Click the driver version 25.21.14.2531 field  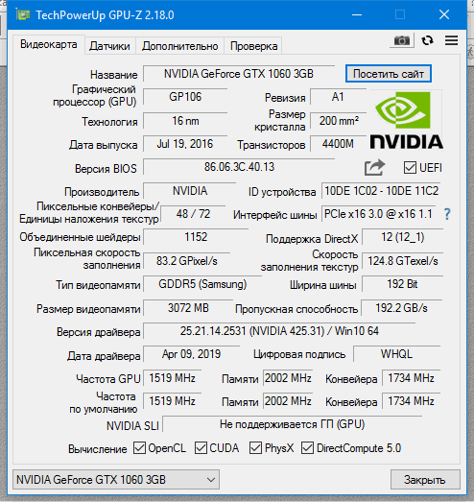[279, 331]
